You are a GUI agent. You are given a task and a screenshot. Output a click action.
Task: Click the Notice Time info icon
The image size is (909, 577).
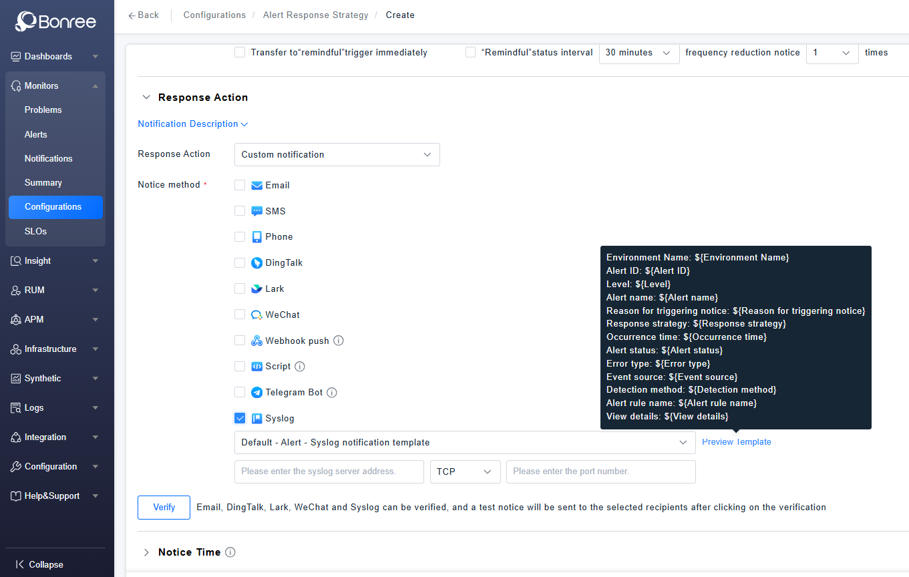[230, 552]
